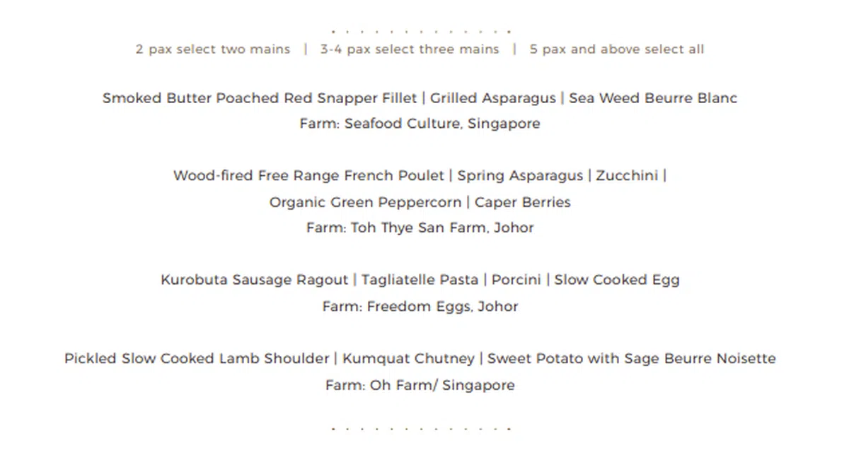849x450 pixels.
Task: Click the Seafood Culture, Singapore farm line
Action: tap(420, 124)
